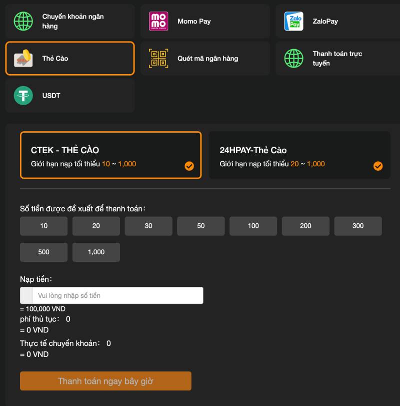Pick the 1,000 amount button

coord(96,252)
